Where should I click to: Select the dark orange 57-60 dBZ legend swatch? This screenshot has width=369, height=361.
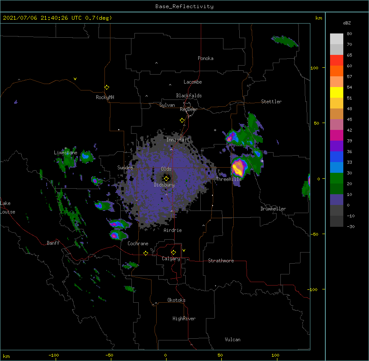336,71
